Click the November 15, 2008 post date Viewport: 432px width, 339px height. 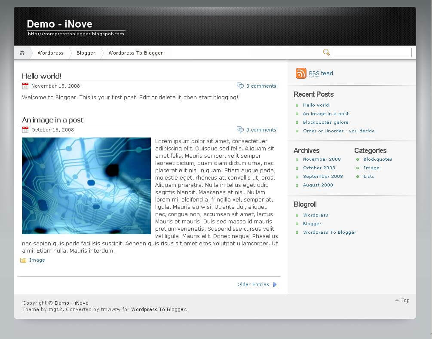click(55, 86)
